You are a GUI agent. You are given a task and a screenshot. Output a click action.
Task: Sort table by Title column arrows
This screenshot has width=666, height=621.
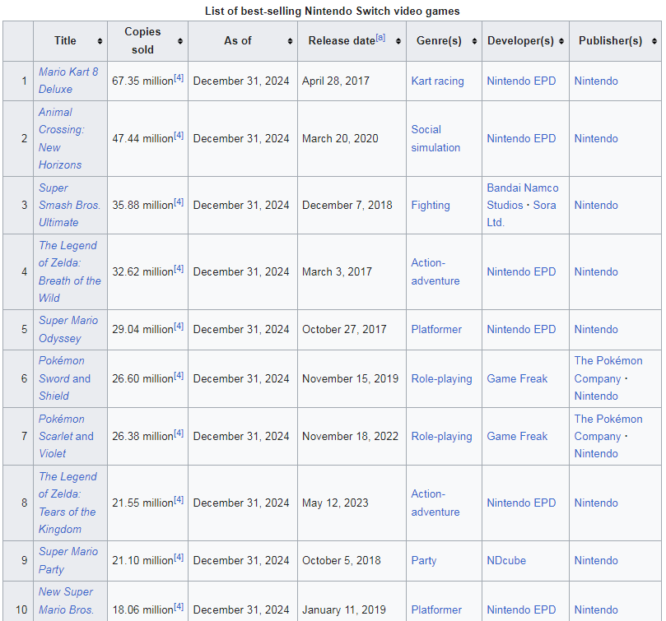pyautogui.click(x=100, y=41)
